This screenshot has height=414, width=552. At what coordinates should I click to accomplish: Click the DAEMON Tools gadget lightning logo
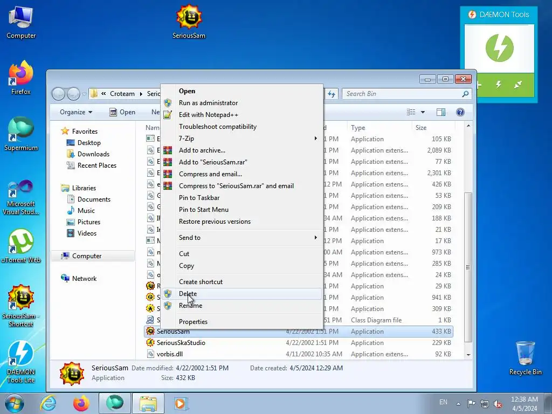click(499, 48)
